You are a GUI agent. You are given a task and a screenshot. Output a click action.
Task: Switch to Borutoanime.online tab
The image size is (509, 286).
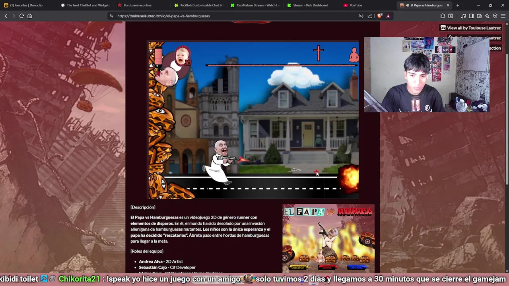coord(142,5)
